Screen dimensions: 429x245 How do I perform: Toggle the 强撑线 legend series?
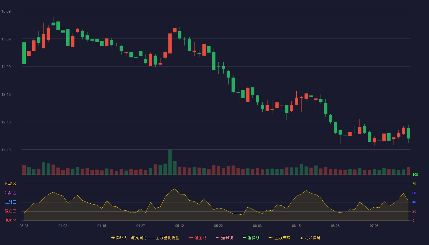pyautogui.click(x=251, y=238)
